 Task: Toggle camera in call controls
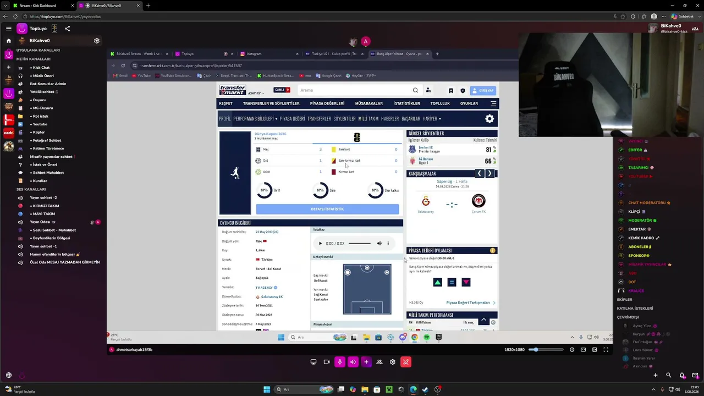click(x=327, y=362)
